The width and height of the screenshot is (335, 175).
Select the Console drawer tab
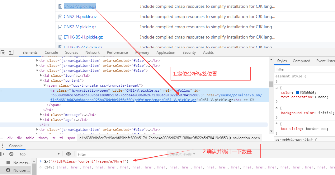[16, 146]
